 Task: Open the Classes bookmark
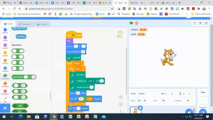click(x=152, y=14)
